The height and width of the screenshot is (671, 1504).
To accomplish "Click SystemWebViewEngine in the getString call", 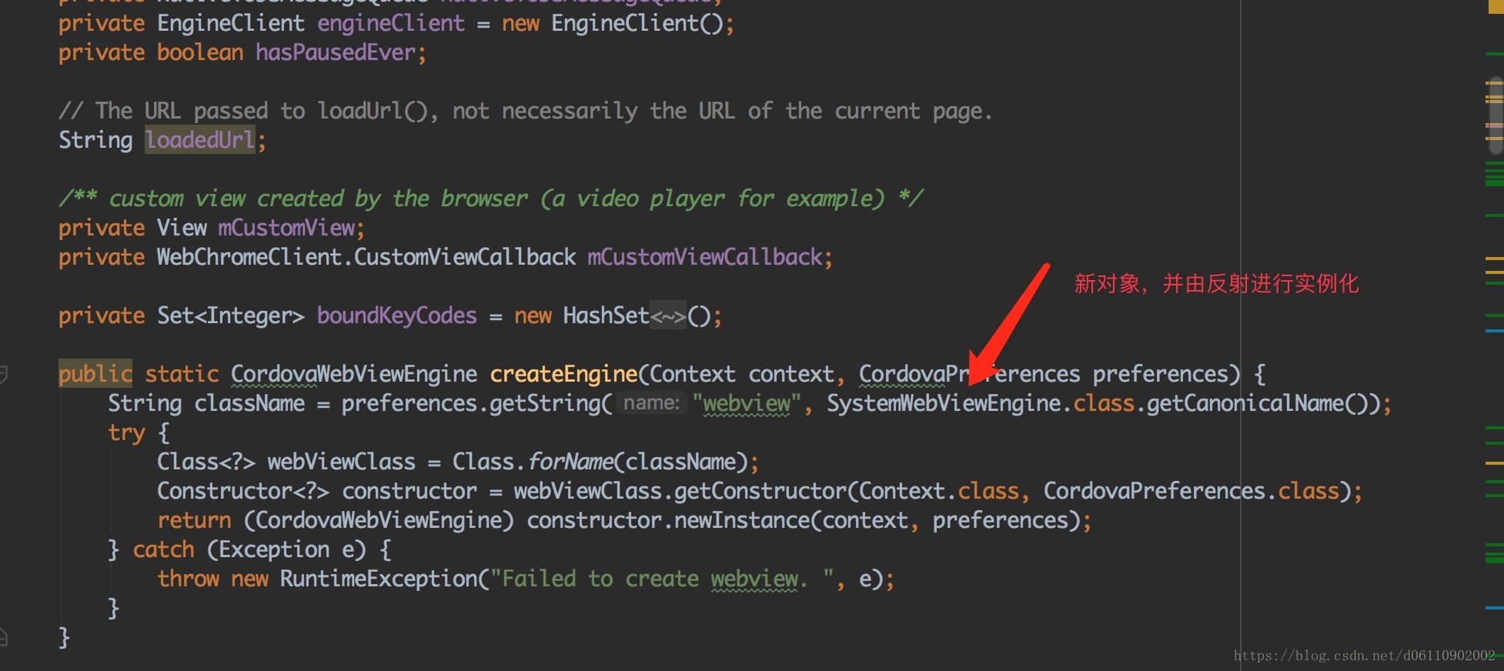I will click(944, 403).
